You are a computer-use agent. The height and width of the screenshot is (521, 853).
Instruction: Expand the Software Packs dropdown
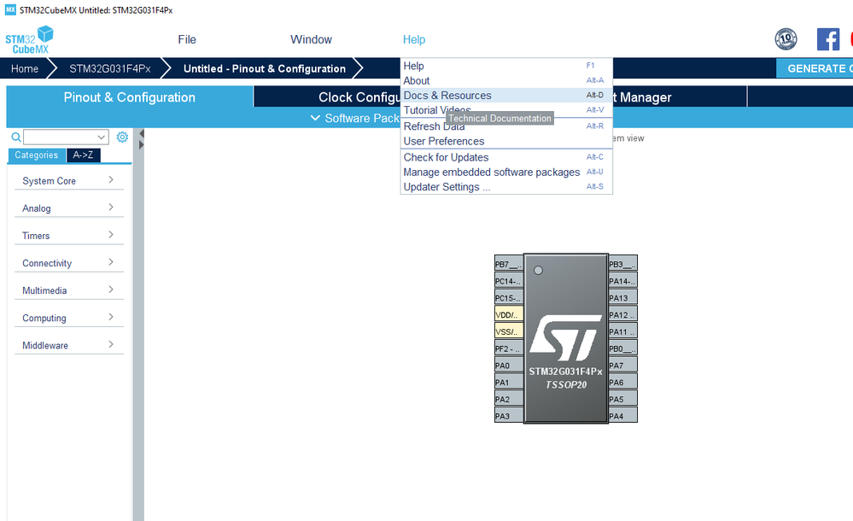coord(354,118)
